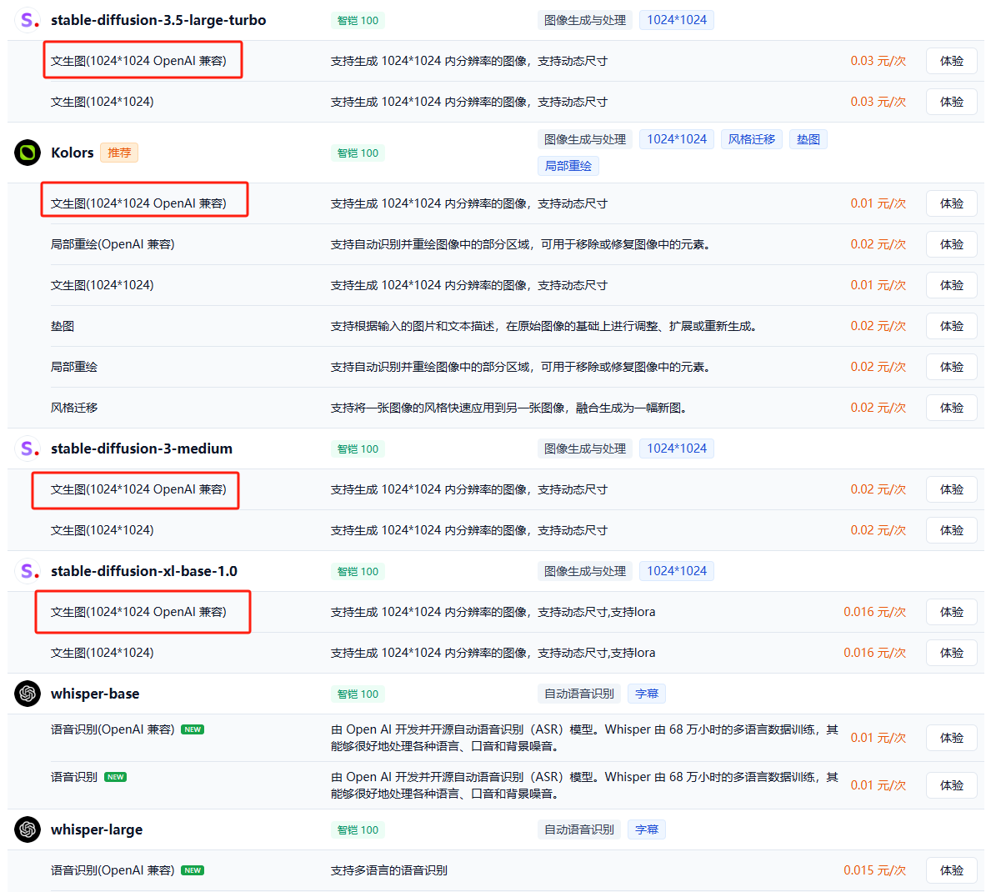This screenshot has width=991, height=892.
Task: Click NEW badge on whisper-large 语音识别(OpenAI 兼容)
Action: point(193,870)
